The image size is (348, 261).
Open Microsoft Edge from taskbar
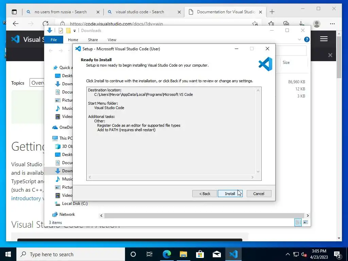pyautogui.click(x=167, y=254)
